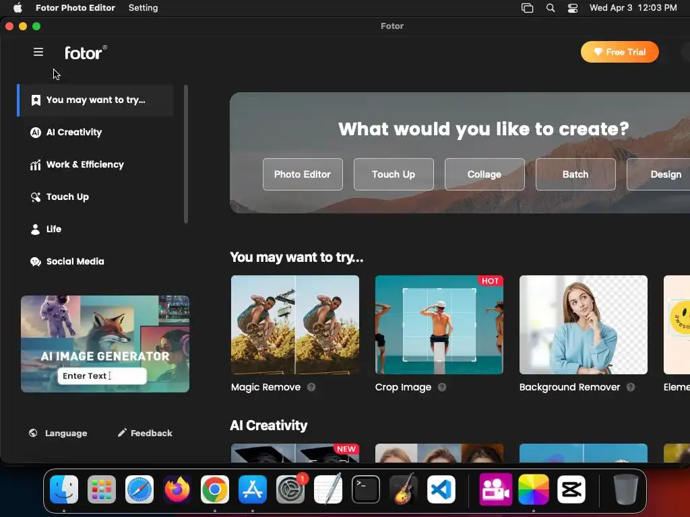This screenshot has height=517, width=690.
Task: Open Finder from the dock
Action: [64, 489]
